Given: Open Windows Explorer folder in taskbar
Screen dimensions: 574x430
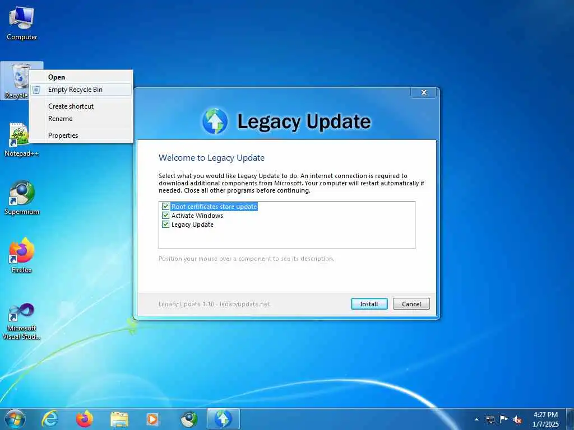Looking at the screenshot, I should [x=119, y=419].
